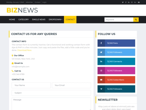Click Login link in top bar
Screen dimensions: 146x110
[44, 2]
